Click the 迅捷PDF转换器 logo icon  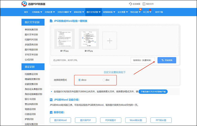[24, 4]
